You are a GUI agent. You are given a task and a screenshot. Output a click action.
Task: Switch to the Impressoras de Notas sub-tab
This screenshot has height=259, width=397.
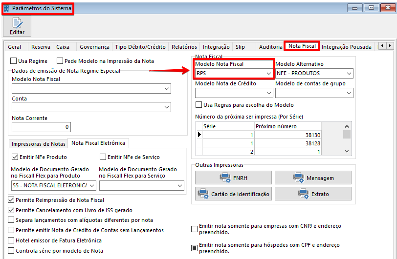(39, 144)
